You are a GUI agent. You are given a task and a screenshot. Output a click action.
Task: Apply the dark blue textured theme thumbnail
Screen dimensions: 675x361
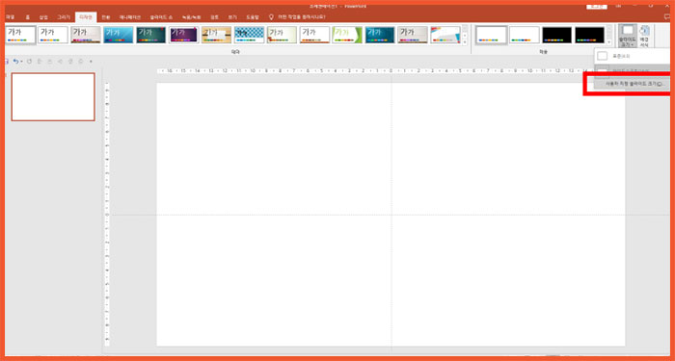380,35
